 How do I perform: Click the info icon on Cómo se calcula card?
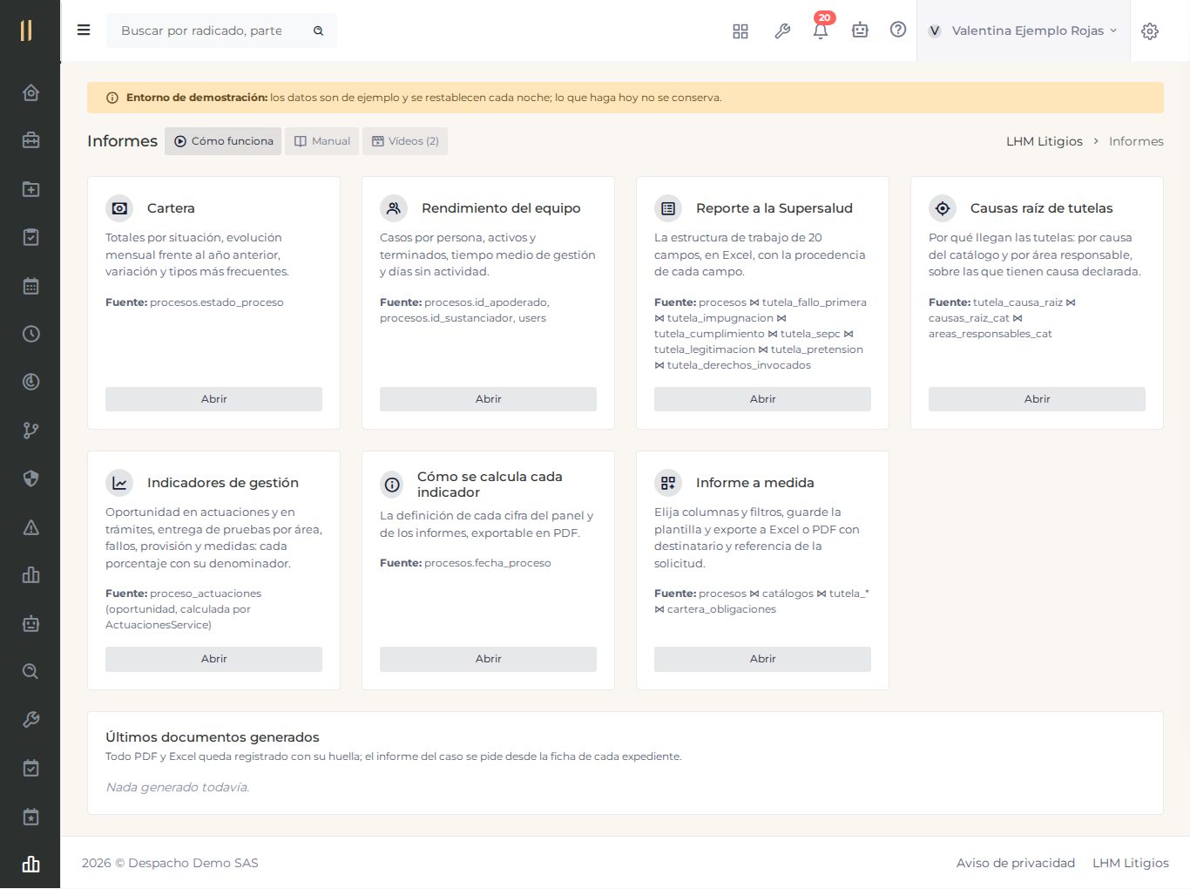pyautogui.click(x=393, y=485)
